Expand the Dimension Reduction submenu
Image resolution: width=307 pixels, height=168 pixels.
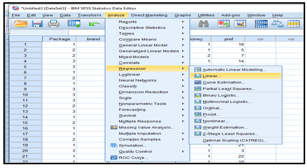143,92
